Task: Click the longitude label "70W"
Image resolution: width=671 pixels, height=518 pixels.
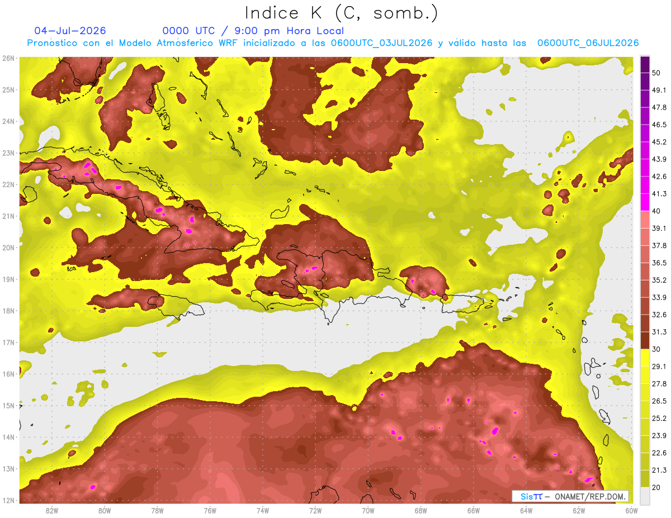Action: pyautogui.click(x=368, y=510)
